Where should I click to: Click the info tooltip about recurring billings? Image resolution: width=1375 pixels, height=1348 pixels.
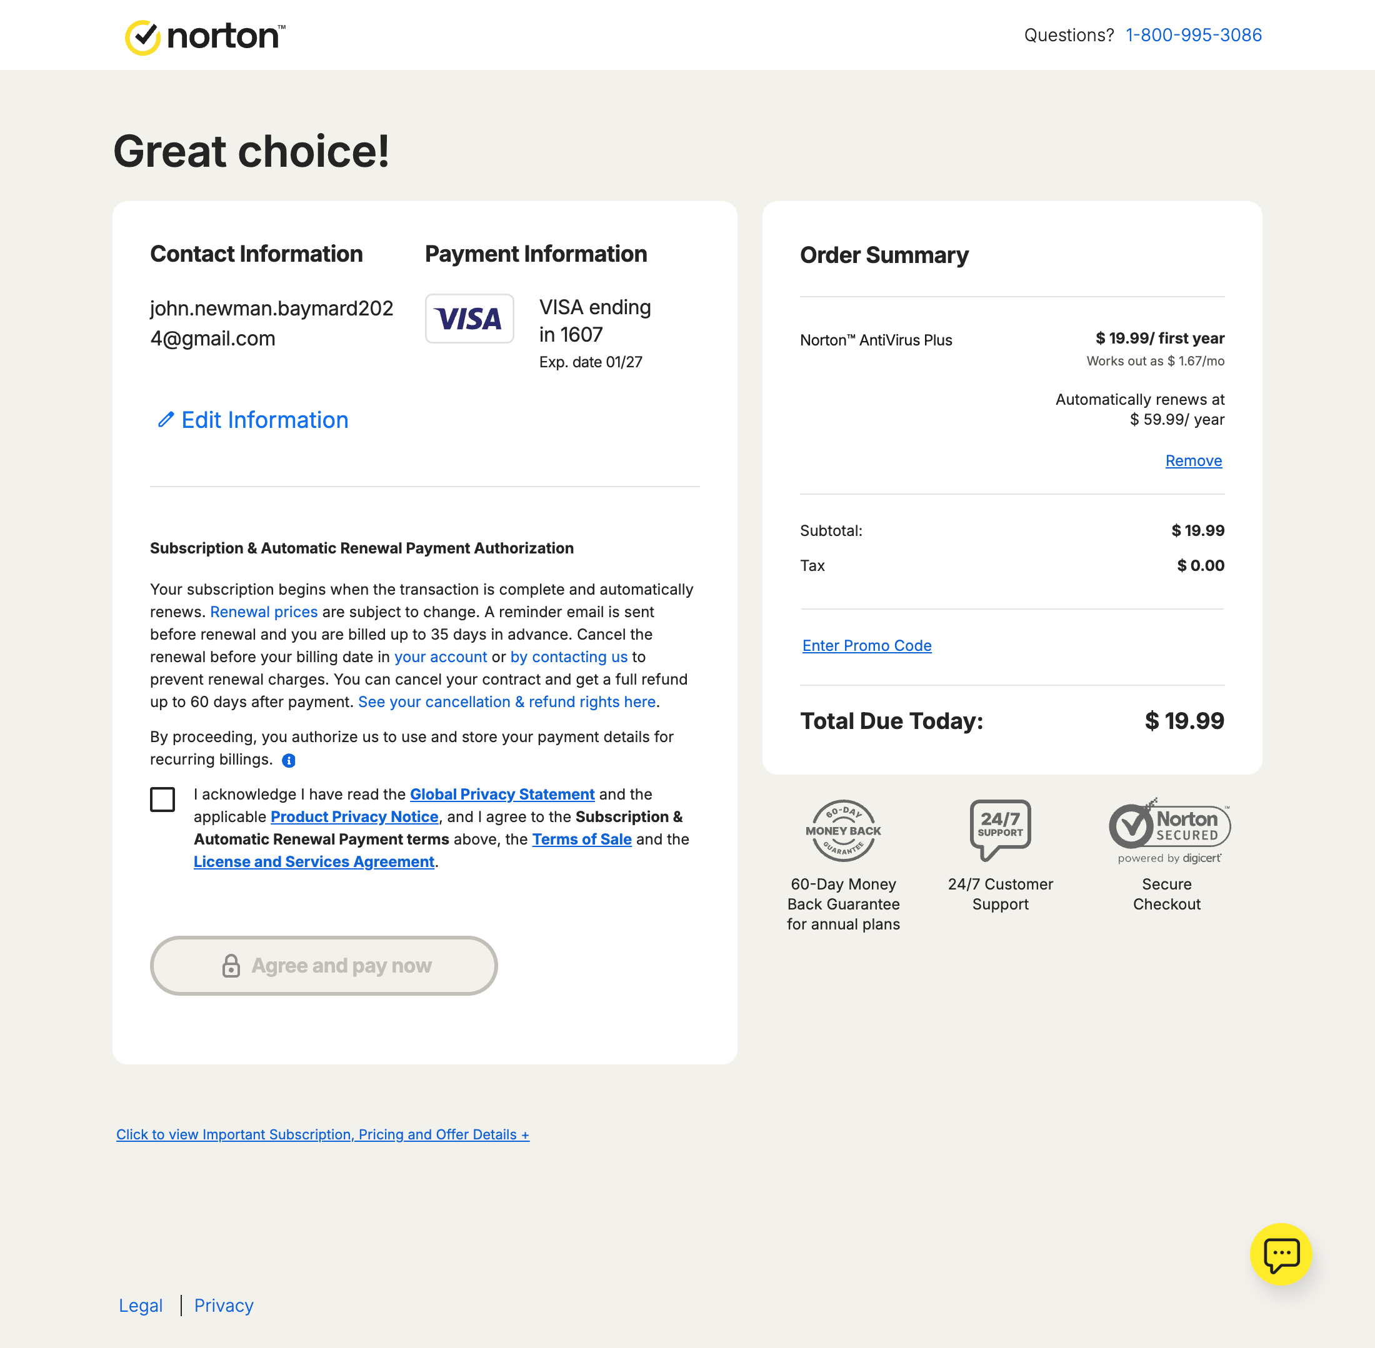pos(288,760)
